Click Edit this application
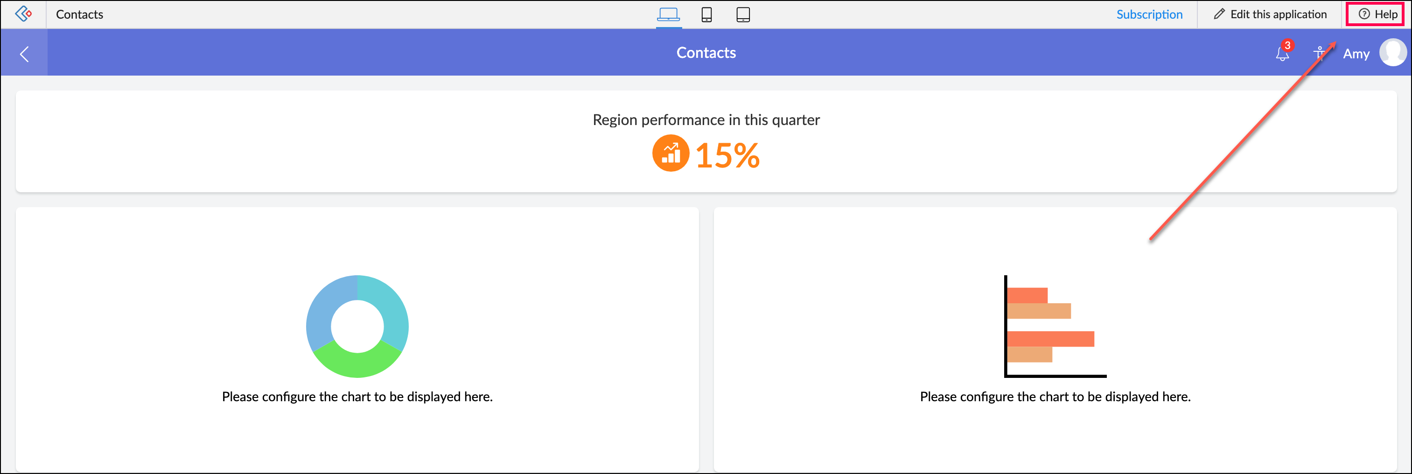Screen dimensions: 1412x474 (1270, 14)
